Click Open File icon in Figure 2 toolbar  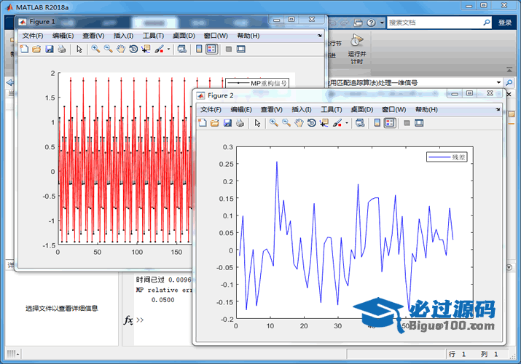215,123
